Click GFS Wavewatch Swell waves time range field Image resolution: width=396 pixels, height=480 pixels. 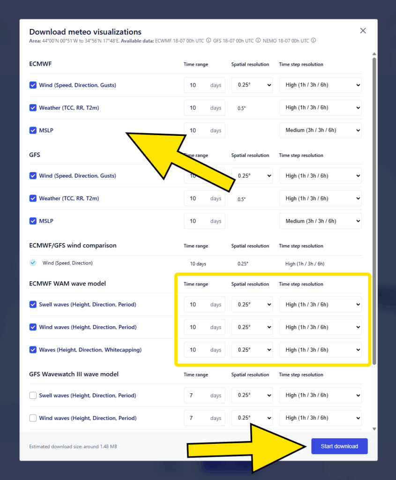[204, 395]
